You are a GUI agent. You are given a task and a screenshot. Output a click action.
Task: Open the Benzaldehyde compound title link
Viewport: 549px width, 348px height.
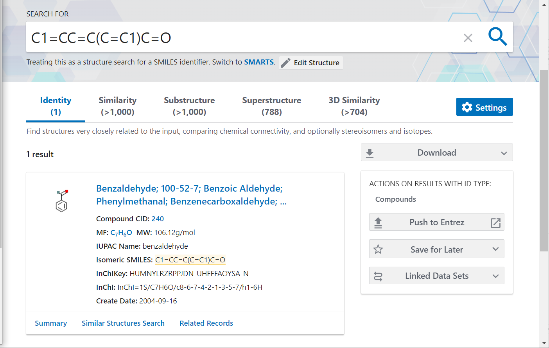191,195
